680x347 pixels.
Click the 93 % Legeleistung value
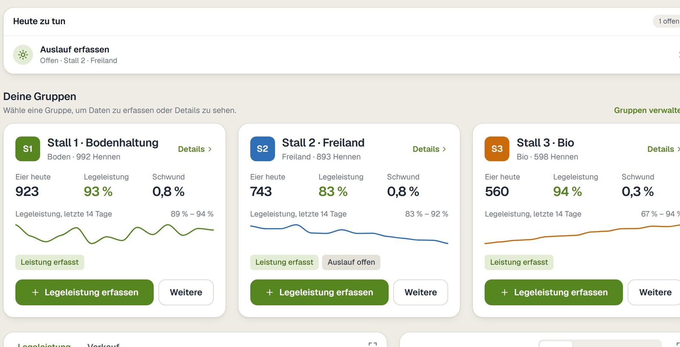coord(98,192)
